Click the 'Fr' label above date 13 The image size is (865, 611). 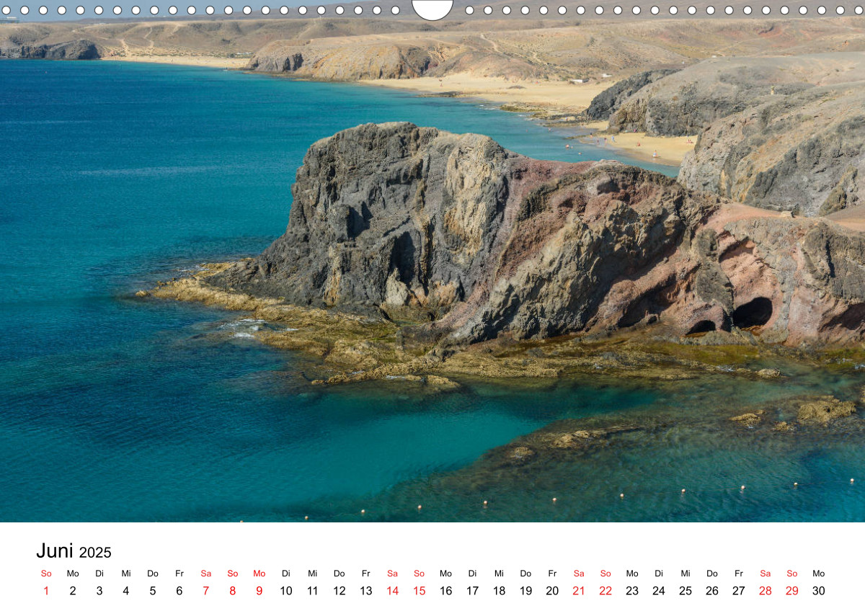(x=366, y=574)
